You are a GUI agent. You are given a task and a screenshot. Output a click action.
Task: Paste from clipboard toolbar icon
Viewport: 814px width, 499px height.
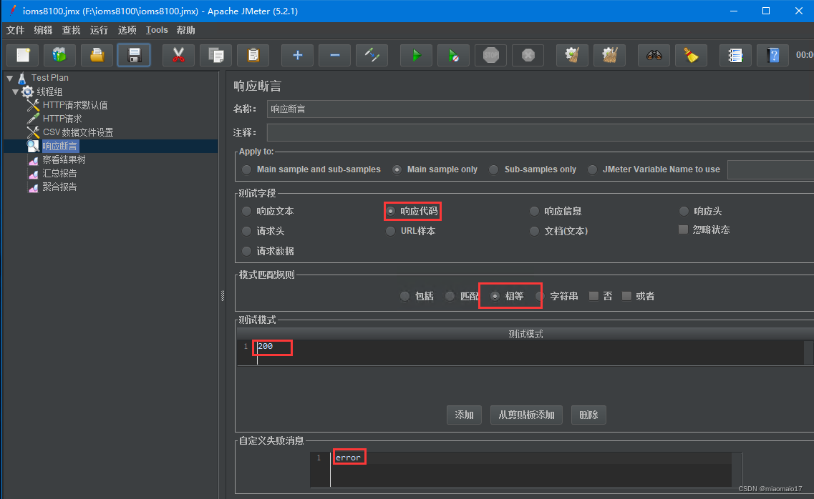(253, 55)
